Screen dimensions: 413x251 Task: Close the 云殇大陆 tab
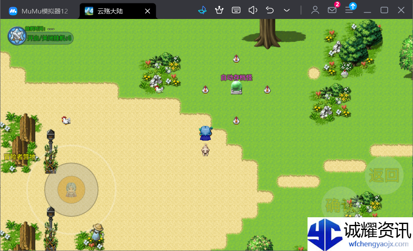pyautogui.click(x=148, y=11)
